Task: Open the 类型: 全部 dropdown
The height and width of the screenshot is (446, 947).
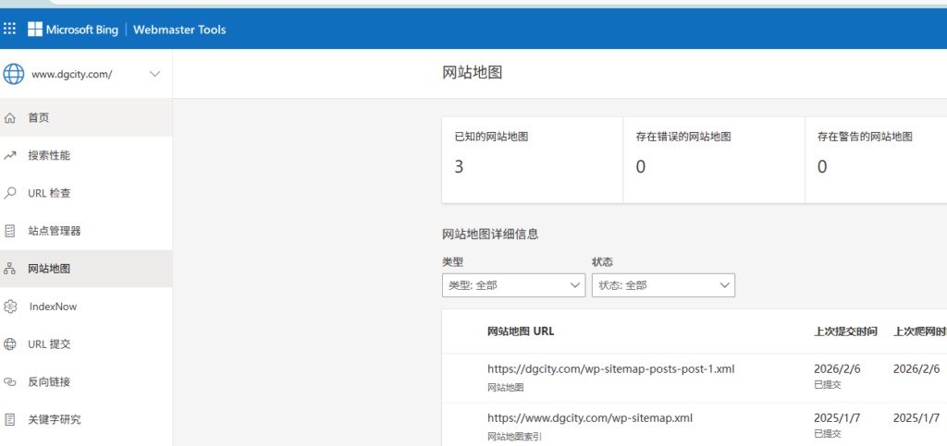Action: pyautogui.click(x=513, y=285)
